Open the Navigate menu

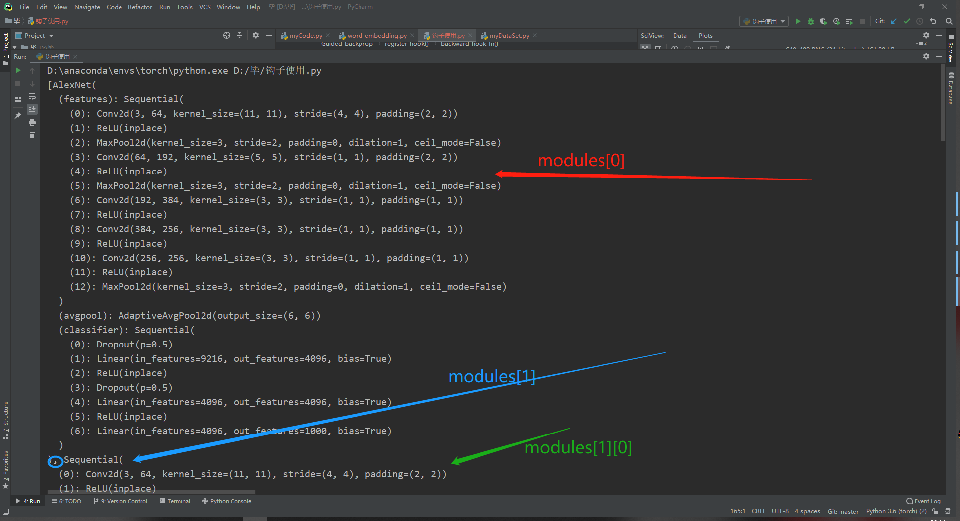(x=87, y=7)
